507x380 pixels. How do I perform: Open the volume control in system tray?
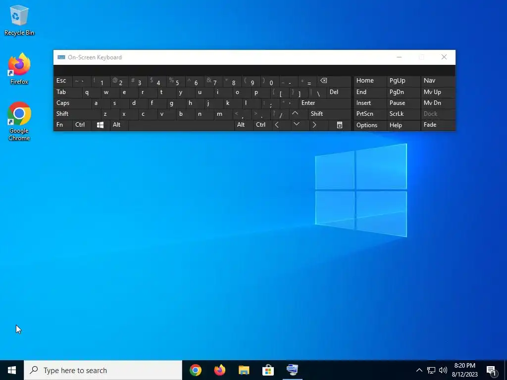(x=443, y=370)
